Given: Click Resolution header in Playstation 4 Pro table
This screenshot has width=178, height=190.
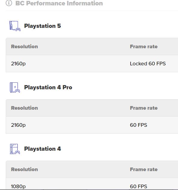Looking at the screenshot, I should coord(24,108).
